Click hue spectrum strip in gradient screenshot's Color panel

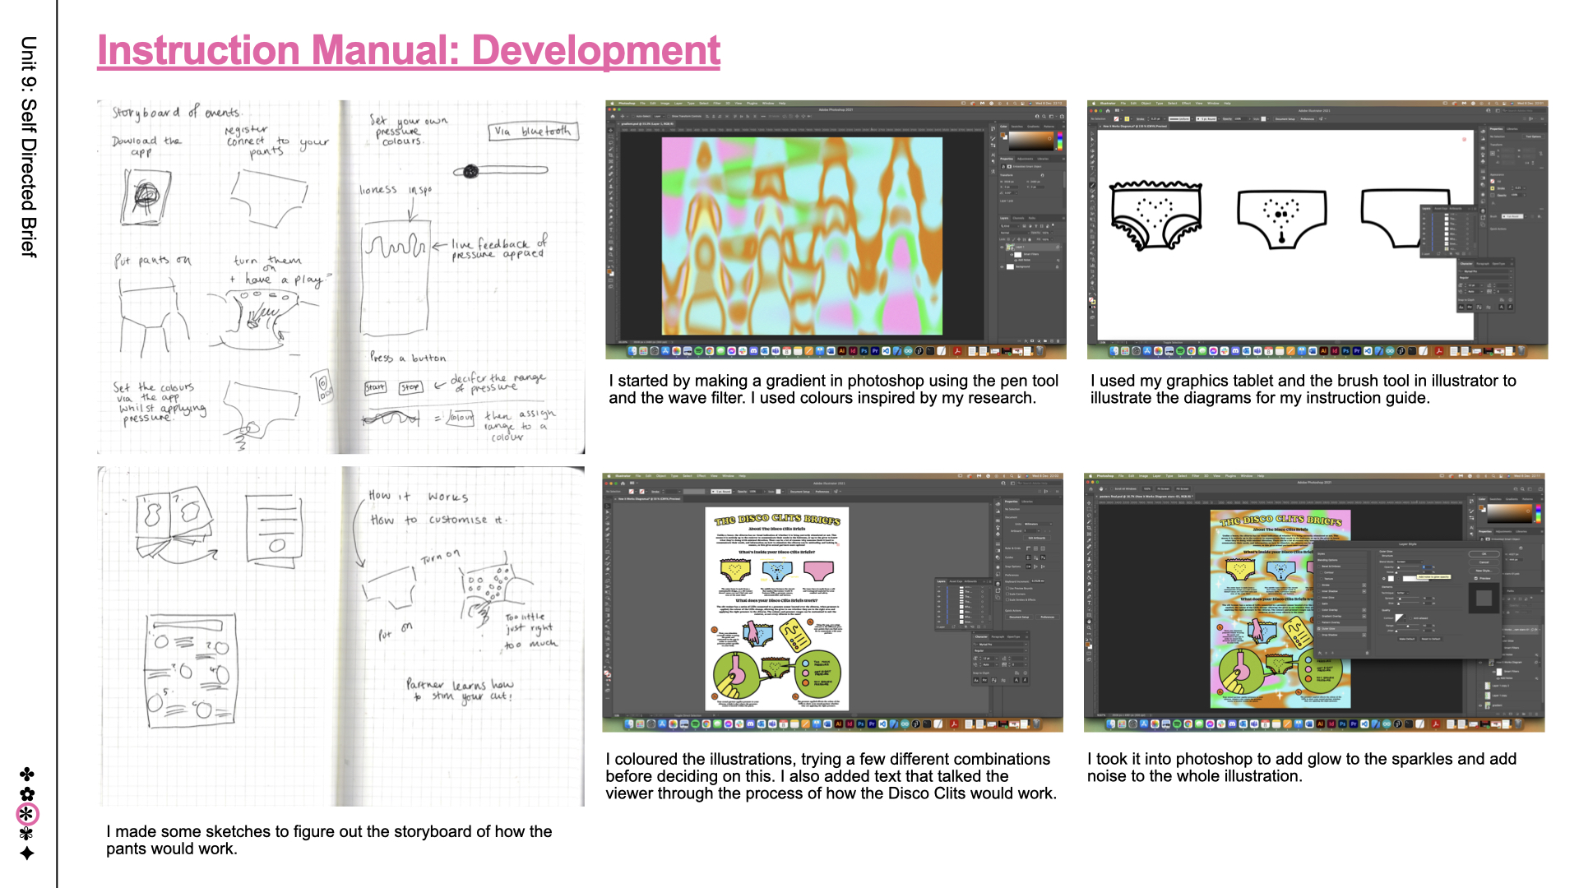click(x=1060, y=141)
